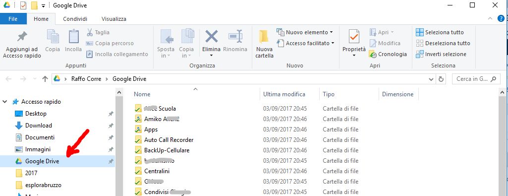Click the up-one-level arrow
The width and height of the screenshot is (508, 196).
click(x=45, y=79)
